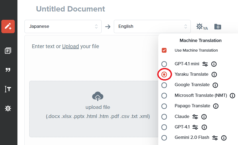
Task: Select Claude radio button
Action: [x=164, y=117]
